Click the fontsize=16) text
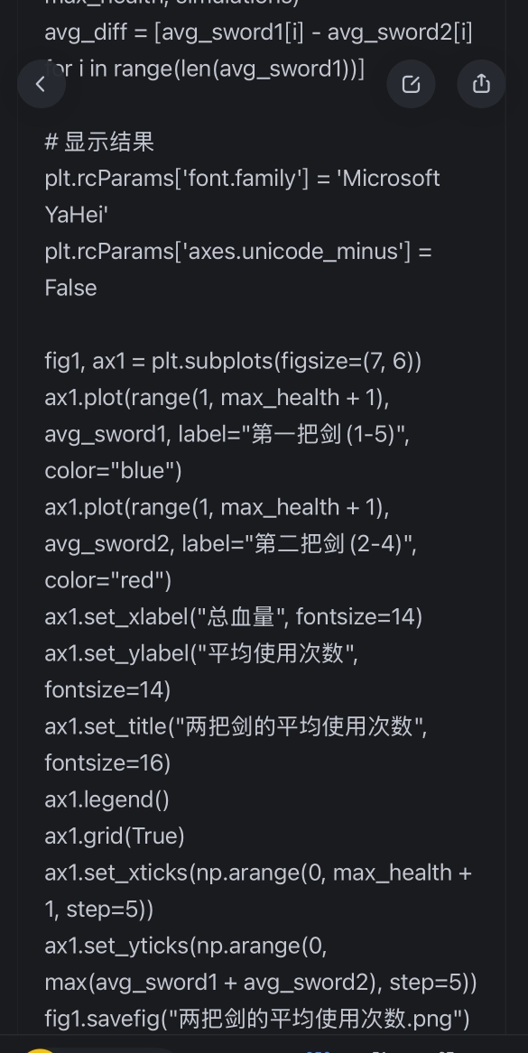The width and height of the screenshot is (528, 1053). click(x=107, y=762)
